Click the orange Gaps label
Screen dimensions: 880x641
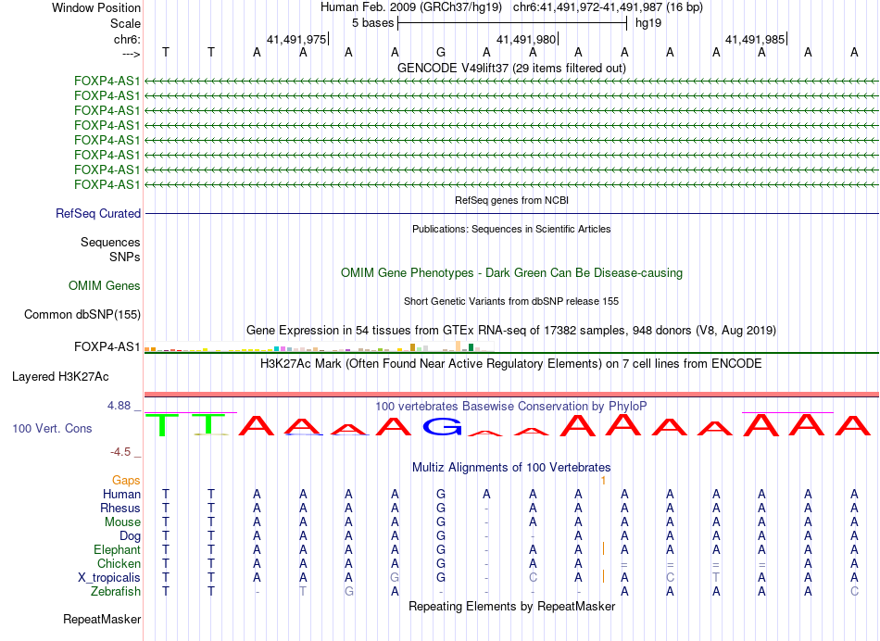point(126,480)
